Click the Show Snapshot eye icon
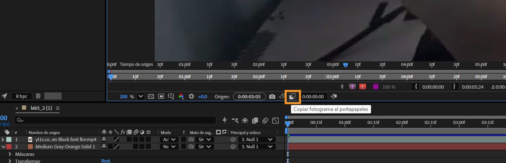Screen dimensions: 506x163 pyautogui.click(x=282, y=97)
